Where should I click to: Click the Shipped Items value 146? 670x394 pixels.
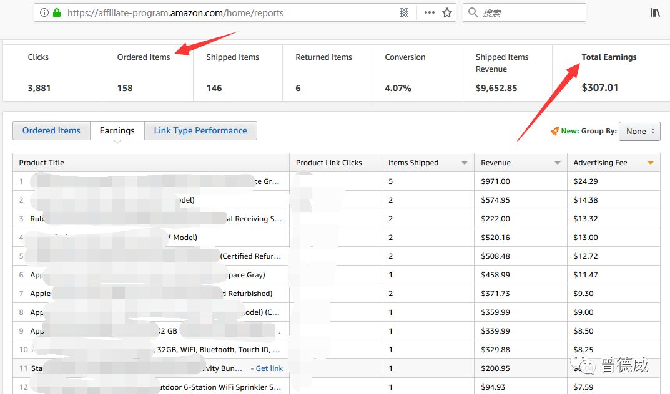[x=214, y=88]
